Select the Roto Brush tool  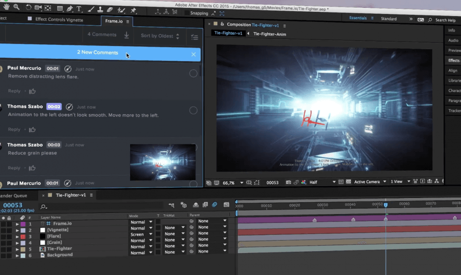(x=121, y=10)
